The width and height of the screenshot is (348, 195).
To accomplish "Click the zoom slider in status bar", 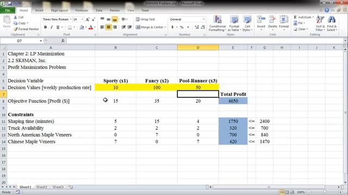I will pyautogui.click(x=325, y=192).
